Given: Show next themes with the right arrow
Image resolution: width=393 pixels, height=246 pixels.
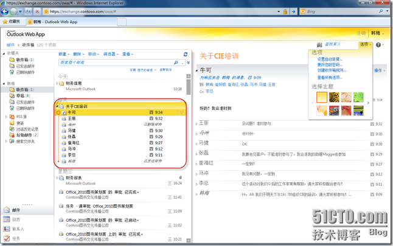Looking at the screenshot, I should pyautogui.click(x=368, y=103).
